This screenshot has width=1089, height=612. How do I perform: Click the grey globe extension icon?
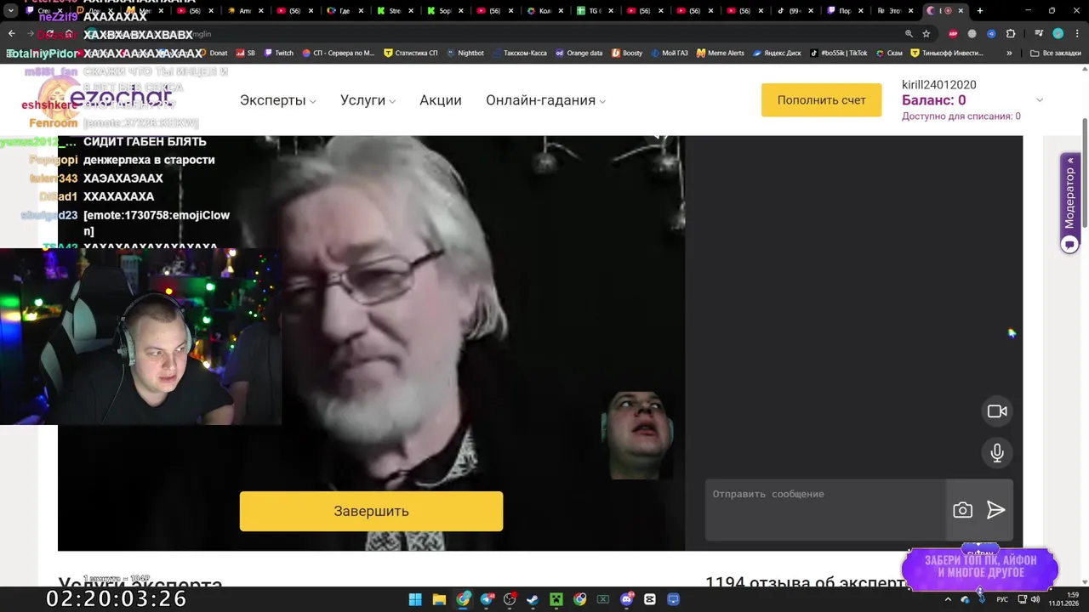pos(973,34)
